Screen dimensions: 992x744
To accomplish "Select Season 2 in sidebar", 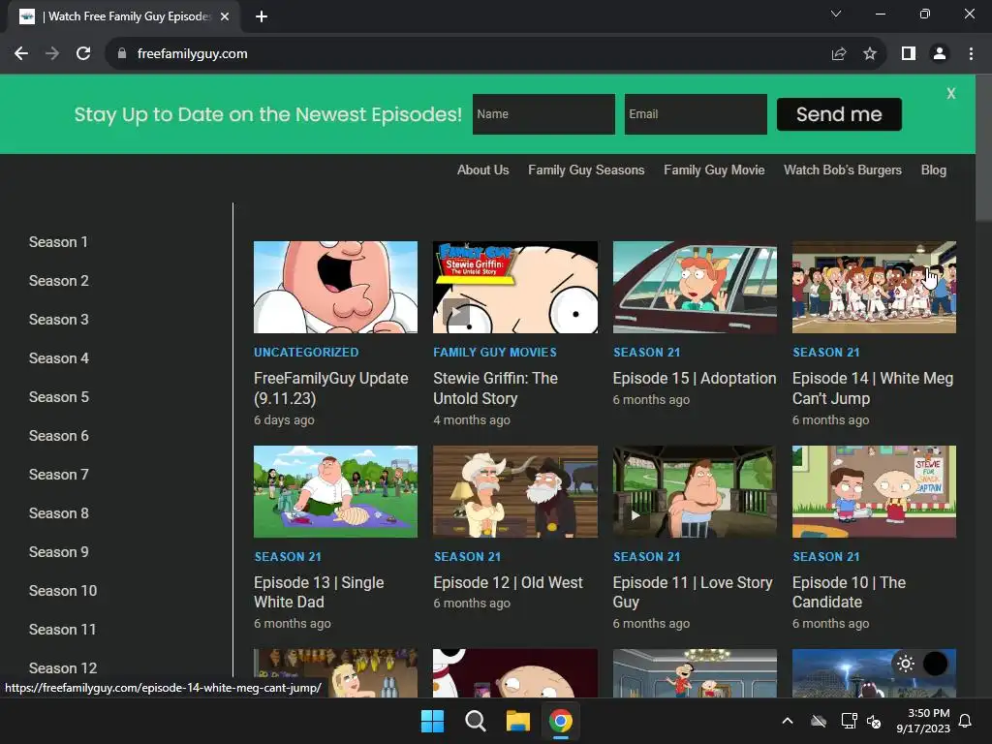I will [58, 281].
